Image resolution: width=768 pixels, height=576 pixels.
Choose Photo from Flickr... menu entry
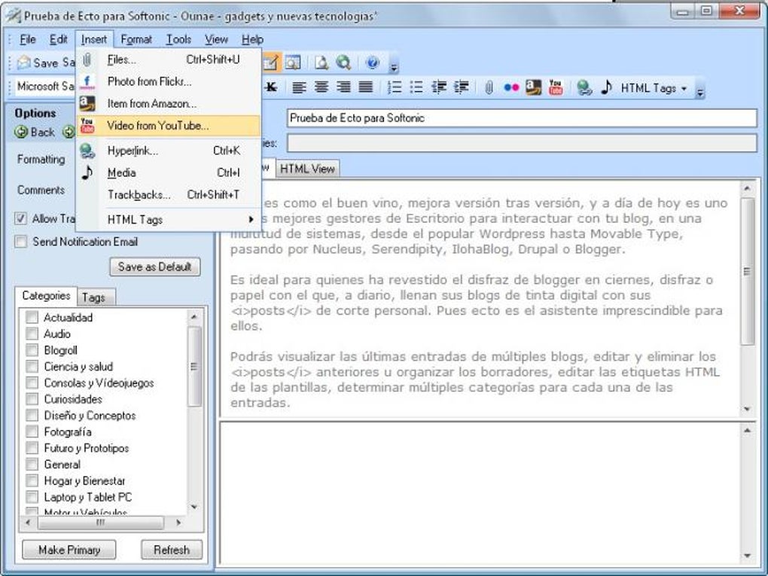point(169,82)
